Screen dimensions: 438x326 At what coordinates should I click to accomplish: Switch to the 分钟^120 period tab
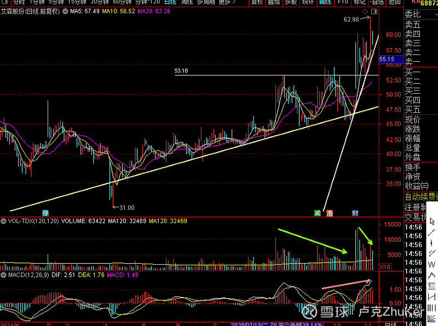coord(148,2)
